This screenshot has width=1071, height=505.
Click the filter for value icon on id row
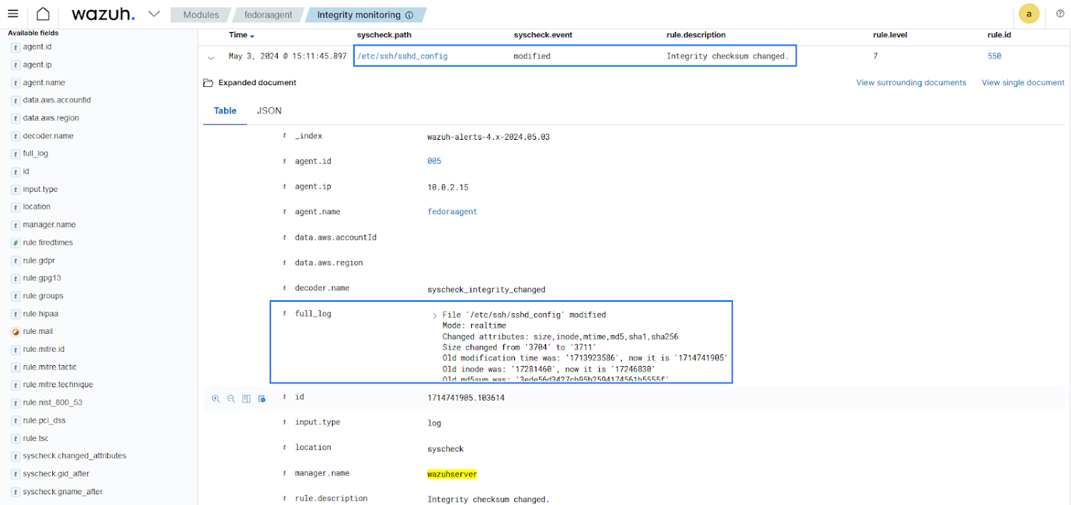tap(216, 399)
